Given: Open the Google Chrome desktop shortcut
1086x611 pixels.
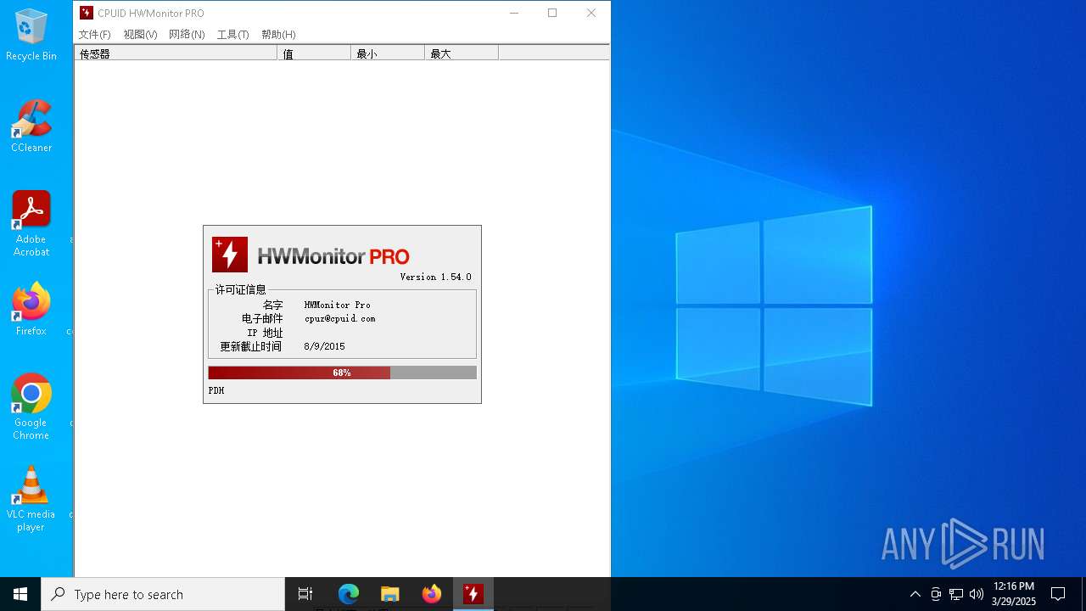Looking at the screenshot, I should click(x=31, y=406).
